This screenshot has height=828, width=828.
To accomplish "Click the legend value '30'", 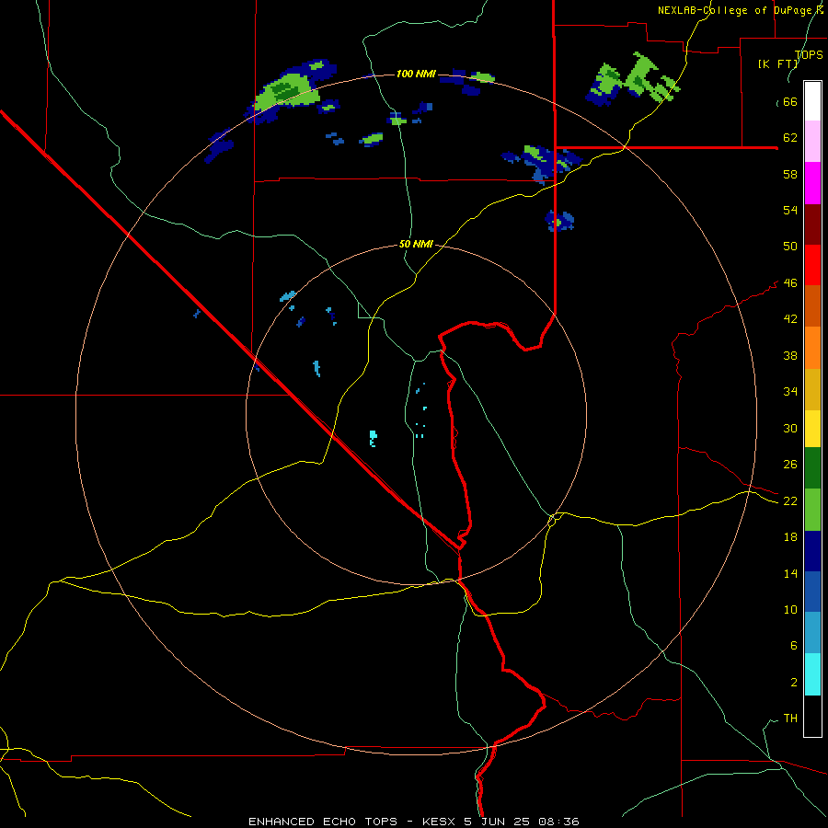I will pos(790,428).
